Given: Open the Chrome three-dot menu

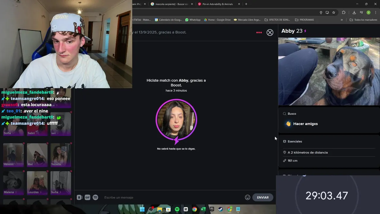Looking at the screenshot, I should [x=376, y=12].
